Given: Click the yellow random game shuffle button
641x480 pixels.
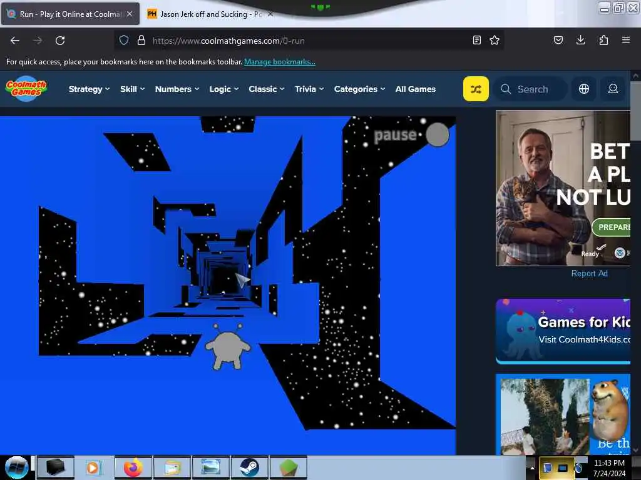Looking at the screenshot, I should pyautogui.click(x=476, y=89).
